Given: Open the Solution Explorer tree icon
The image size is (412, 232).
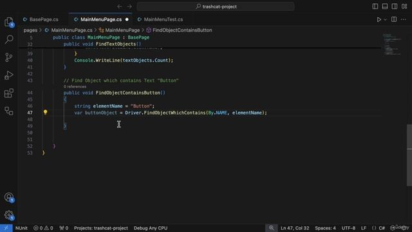Looking at the screenshot, I should coord(9,111).
